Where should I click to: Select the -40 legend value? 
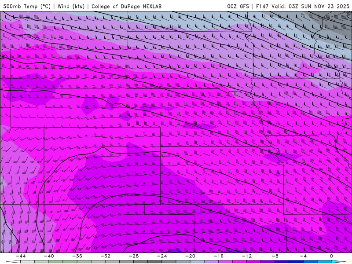coord(49,256)
